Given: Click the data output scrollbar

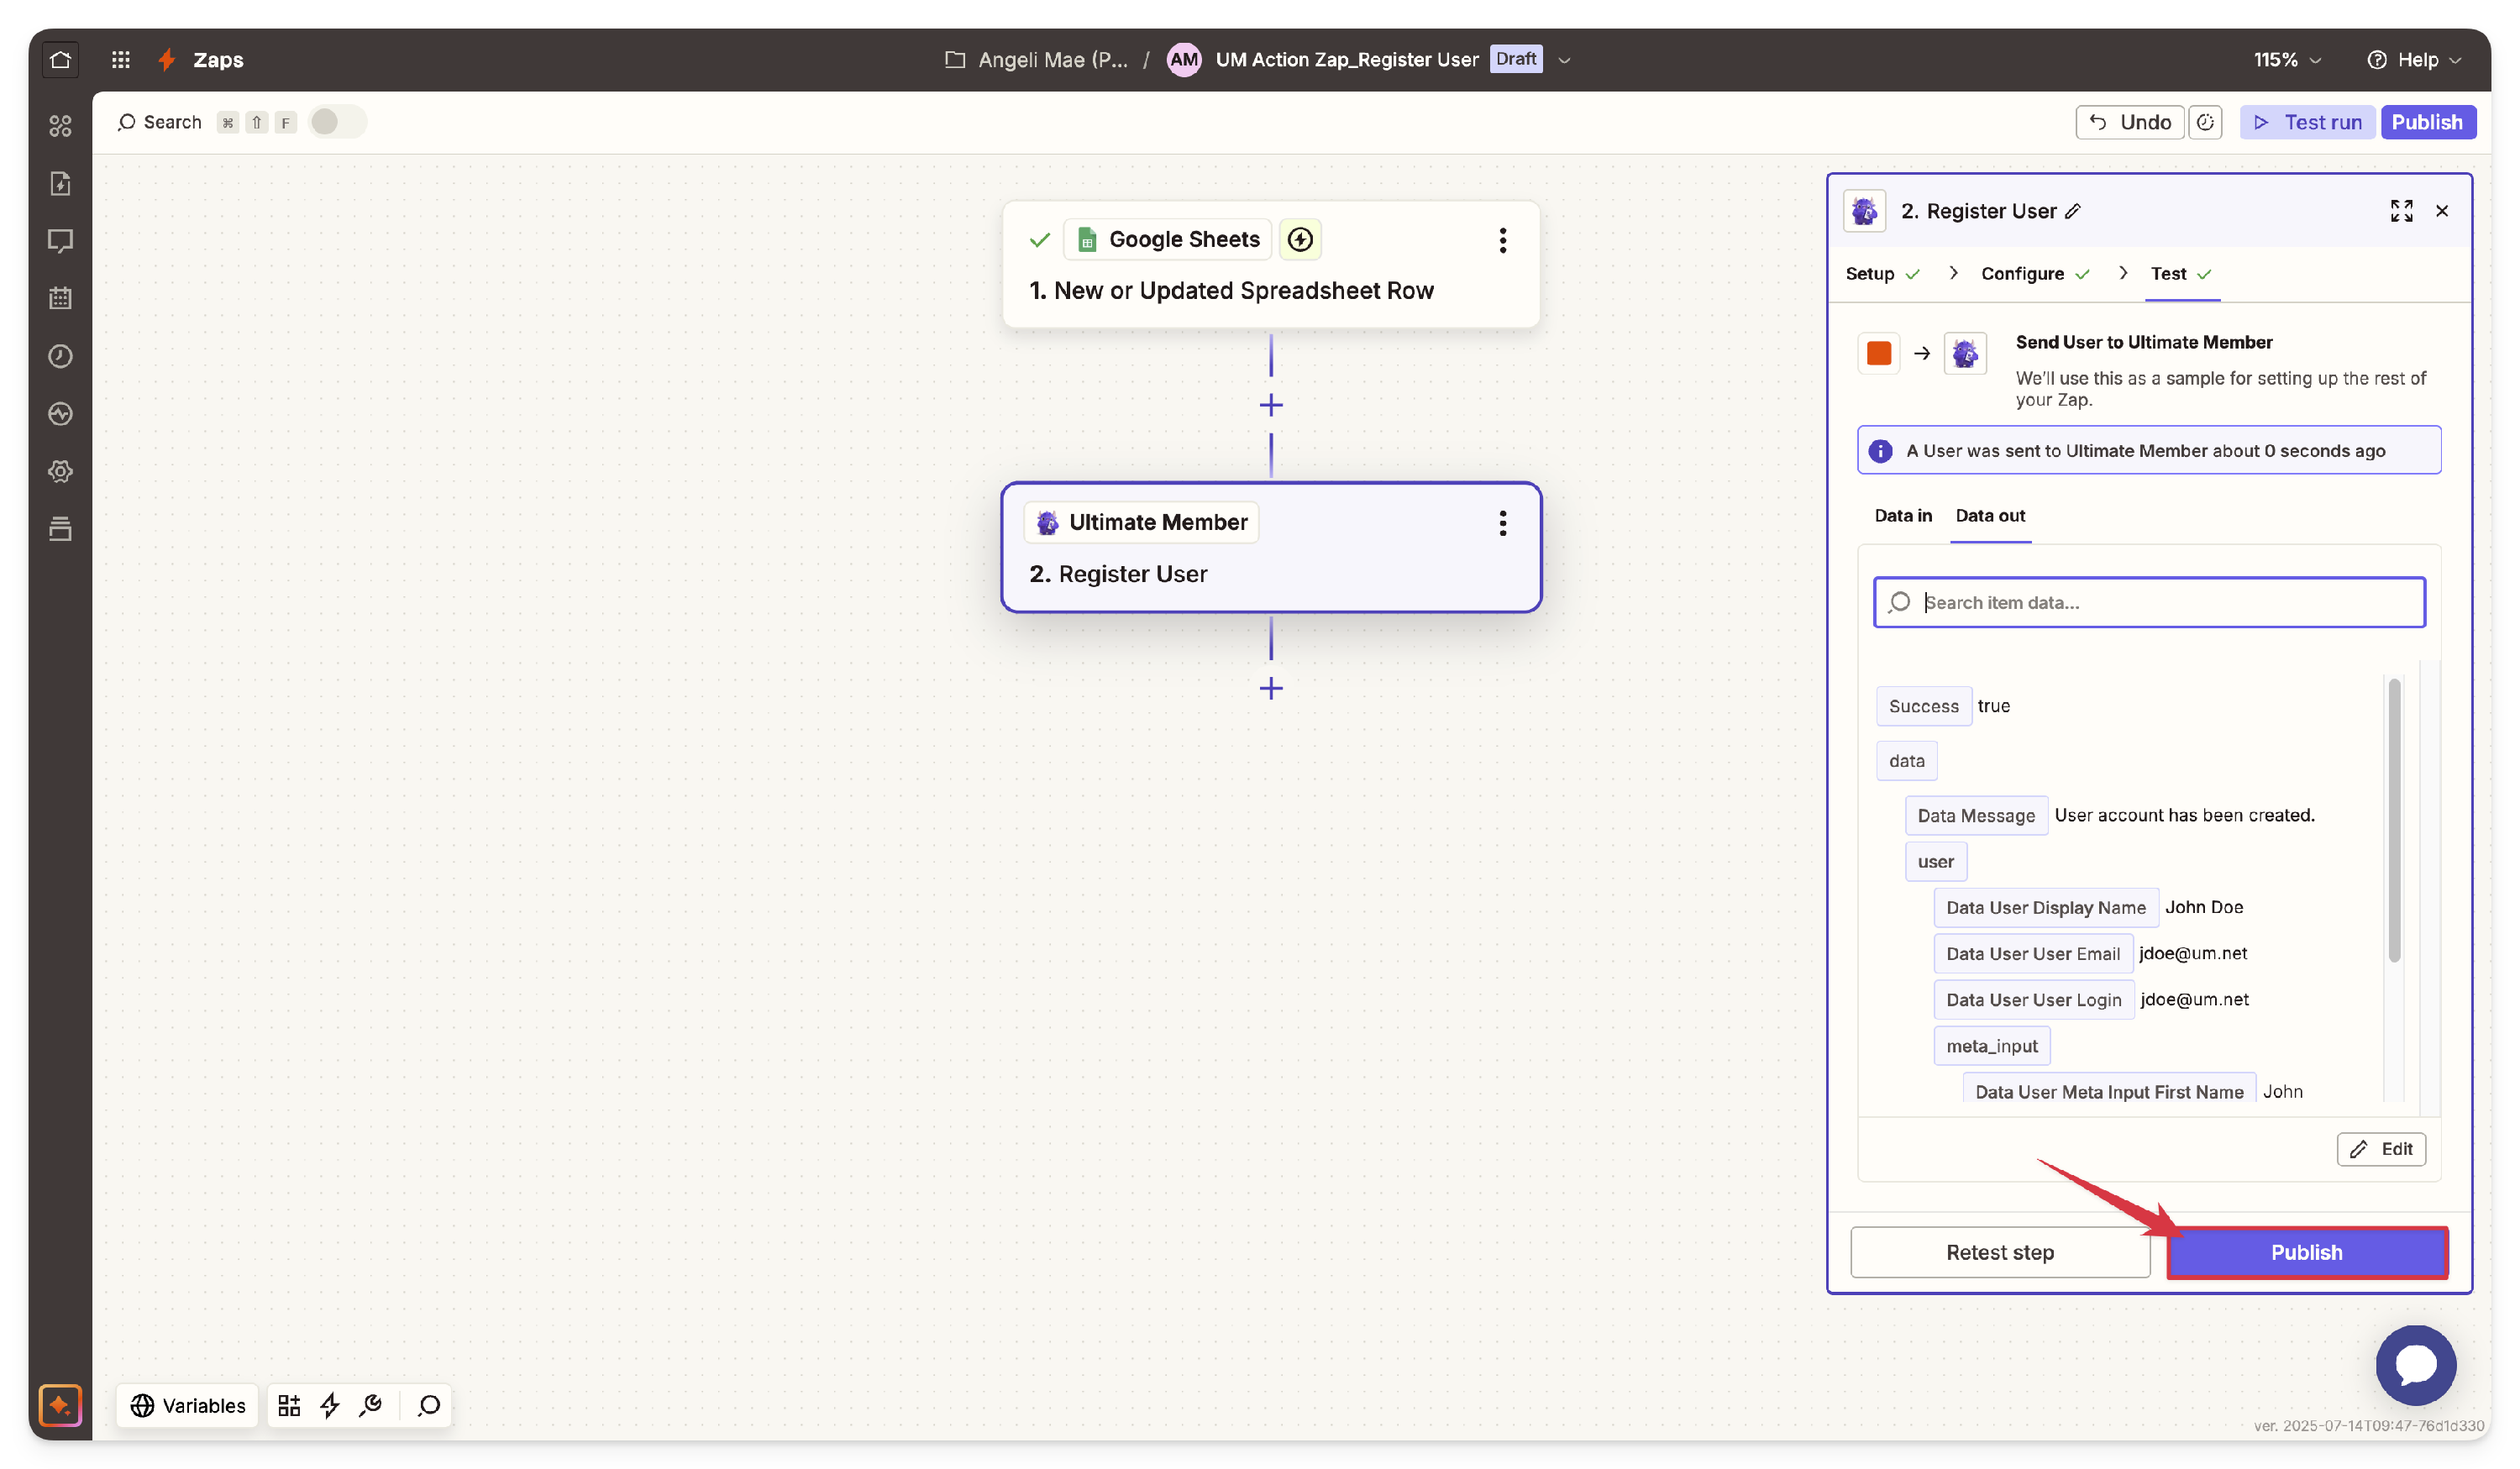Looking at the screenshot, I should [2394, 820].
